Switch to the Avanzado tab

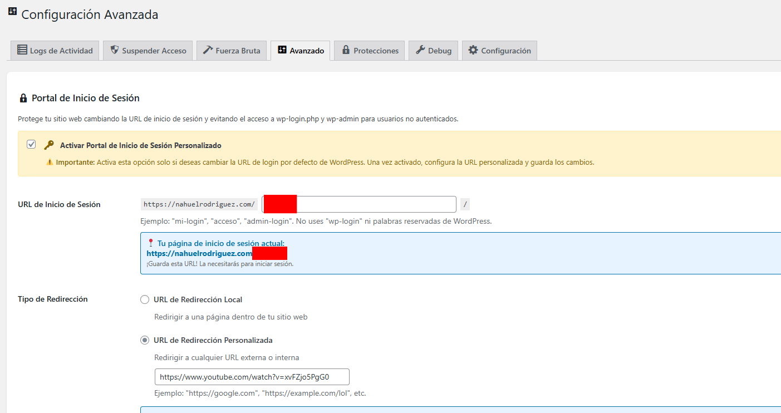click(x=301, y=51)
